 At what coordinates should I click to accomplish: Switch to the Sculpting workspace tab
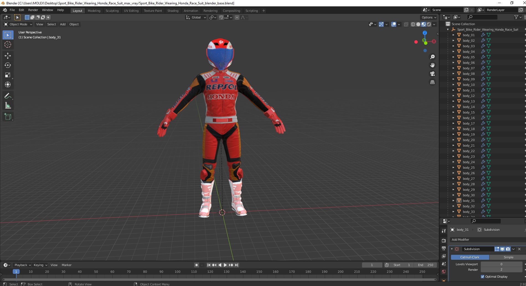tap(112, 11)
